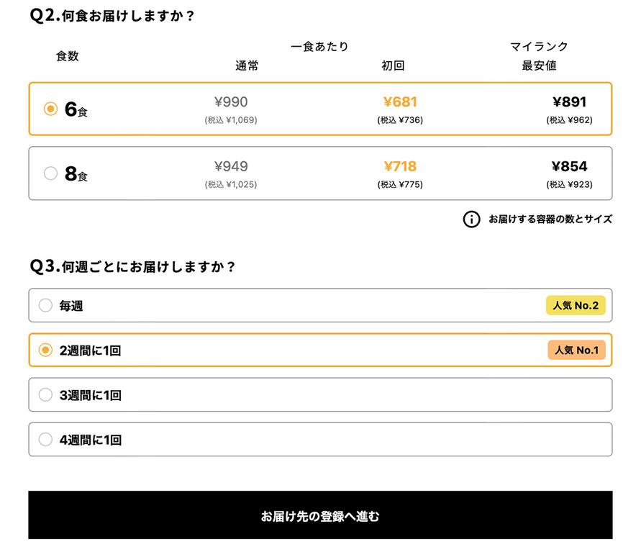Click the ¥891 lowest rank price

pos(569,102)
